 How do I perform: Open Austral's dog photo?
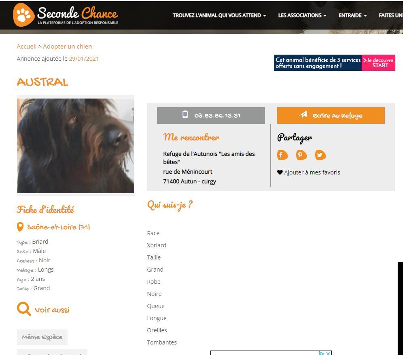[x=75, y=146]
